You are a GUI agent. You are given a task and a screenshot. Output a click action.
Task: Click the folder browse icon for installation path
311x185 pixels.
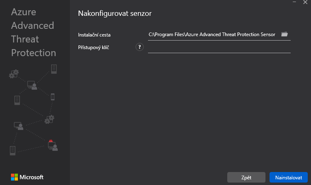[285, 34]
